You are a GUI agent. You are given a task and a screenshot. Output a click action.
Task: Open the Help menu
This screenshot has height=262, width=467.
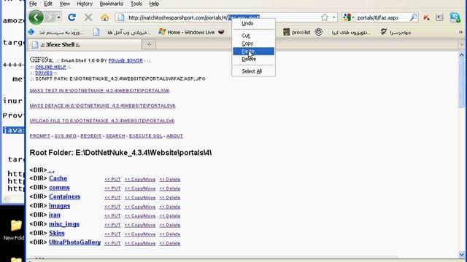[154, 4]
